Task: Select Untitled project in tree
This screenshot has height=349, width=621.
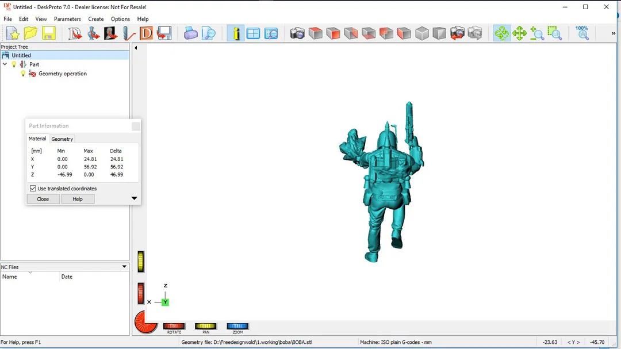Action: coord(21,55)
